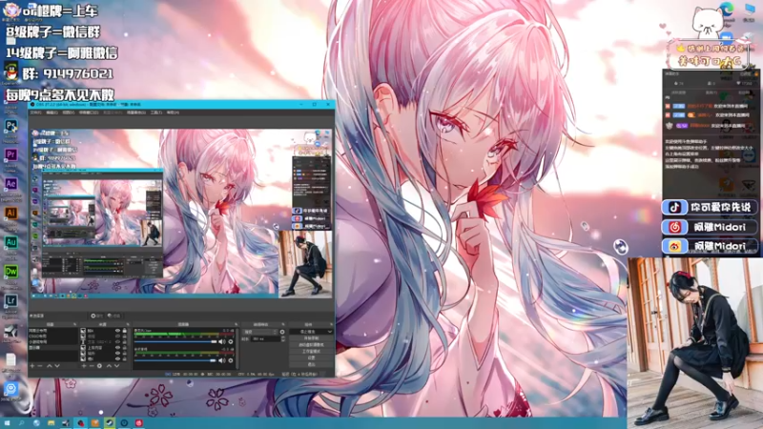Pop out the Scenes dock via header icon

tap(75, 324)
